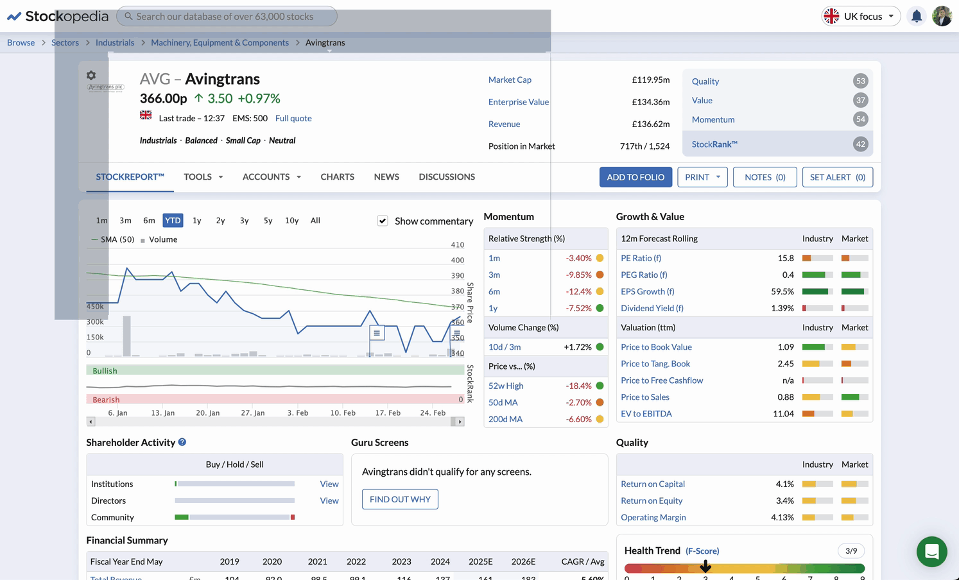
Task: Click the Shareholder Activity help question icon
Action: click(x=182, y=442)
